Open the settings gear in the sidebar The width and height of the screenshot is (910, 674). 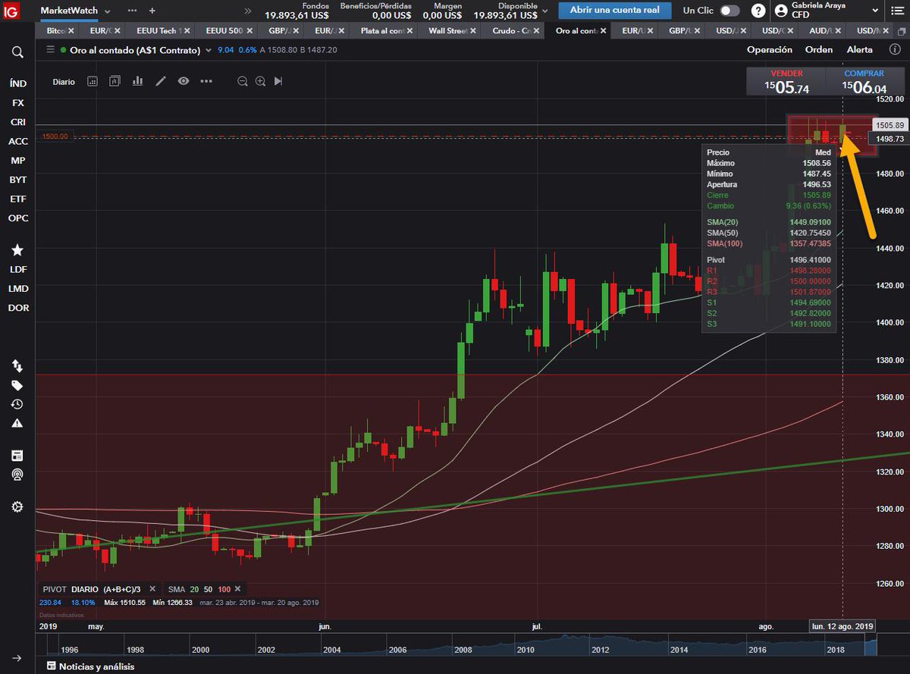17,506
